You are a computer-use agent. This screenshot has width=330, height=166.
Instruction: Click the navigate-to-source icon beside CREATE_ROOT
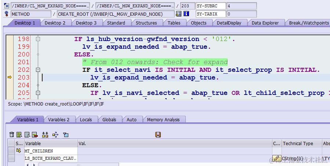[179, 14]
